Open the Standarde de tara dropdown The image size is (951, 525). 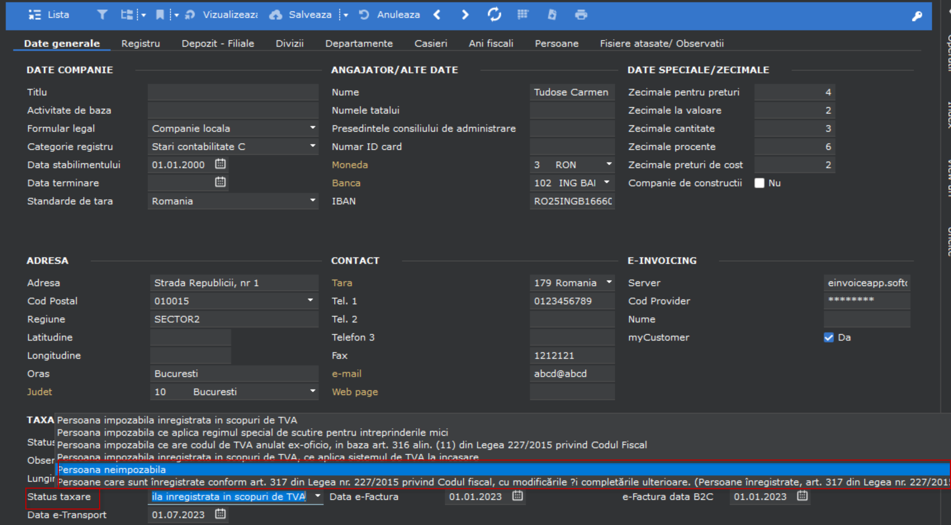pyautogui.click(x=313, y=201)
